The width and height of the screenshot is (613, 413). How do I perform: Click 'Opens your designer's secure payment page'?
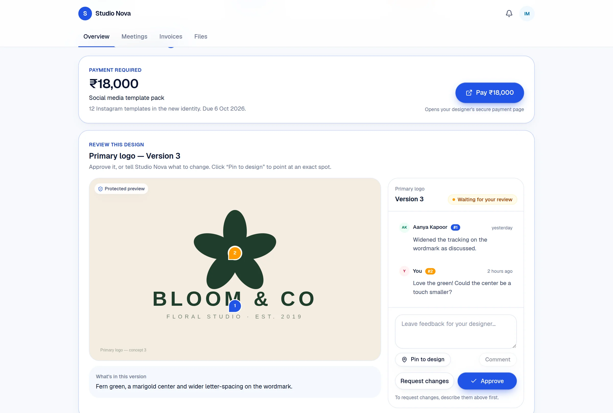[474, 109]
